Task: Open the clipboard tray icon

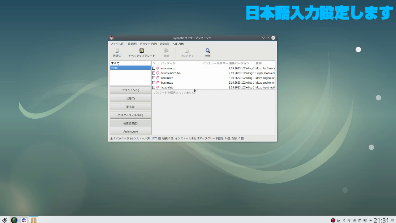Action: pyautogui.click(x=360, y=221)
